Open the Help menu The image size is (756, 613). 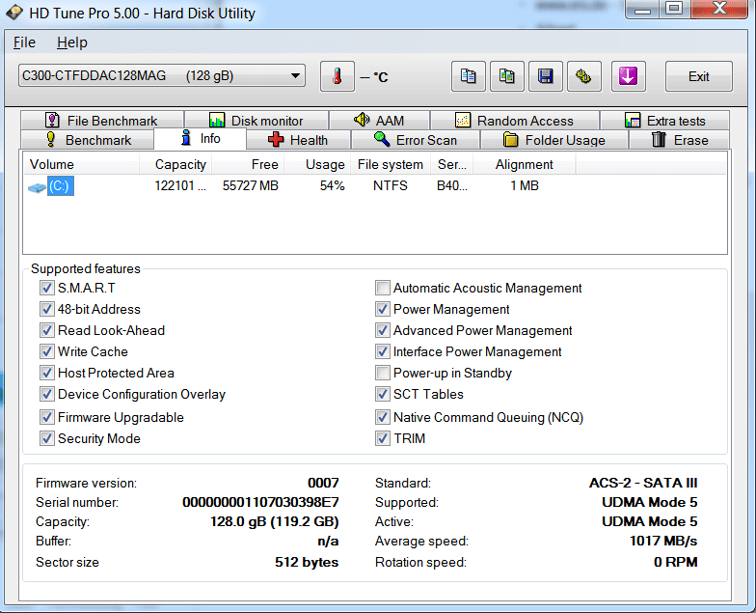(71, 42)
